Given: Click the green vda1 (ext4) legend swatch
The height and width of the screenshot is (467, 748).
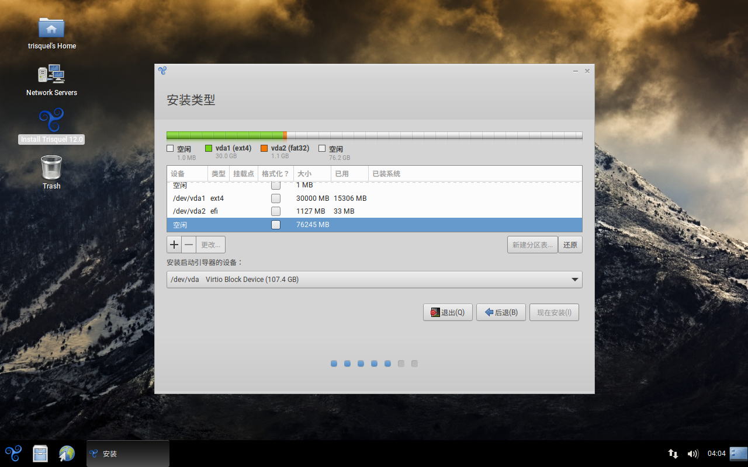Looking at the screenshot, I should coord(209,148).
